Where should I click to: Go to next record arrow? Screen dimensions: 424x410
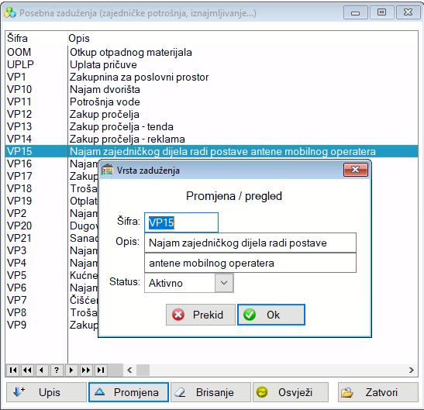pos(71,370)
